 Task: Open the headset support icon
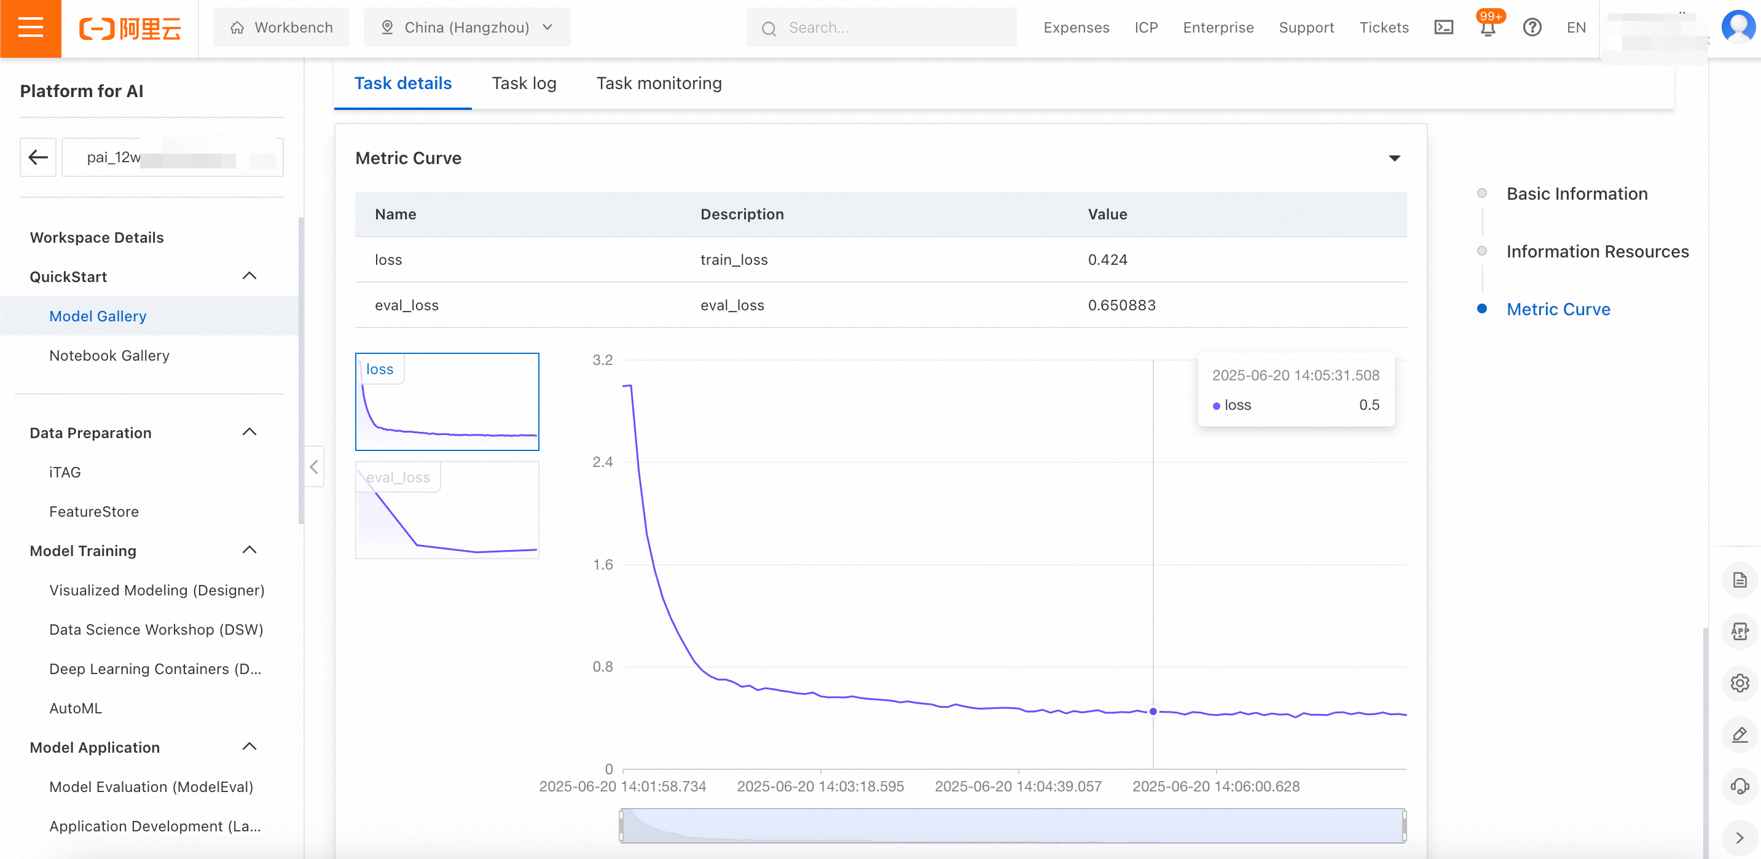tap(1739, 786)
